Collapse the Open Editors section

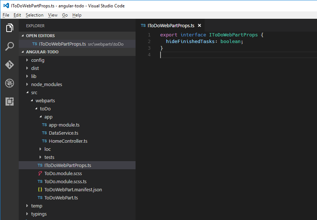23,36
